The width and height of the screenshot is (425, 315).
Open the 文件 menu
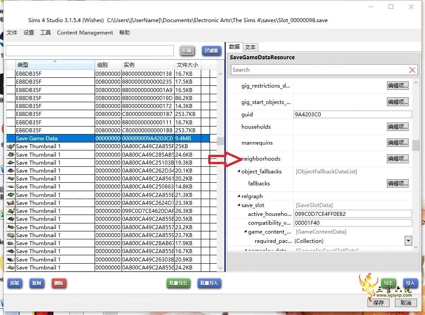coord(12,33)
